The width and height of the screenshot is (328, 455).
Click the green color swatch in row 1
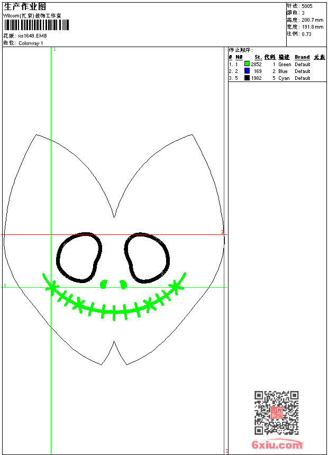point(247,64)
